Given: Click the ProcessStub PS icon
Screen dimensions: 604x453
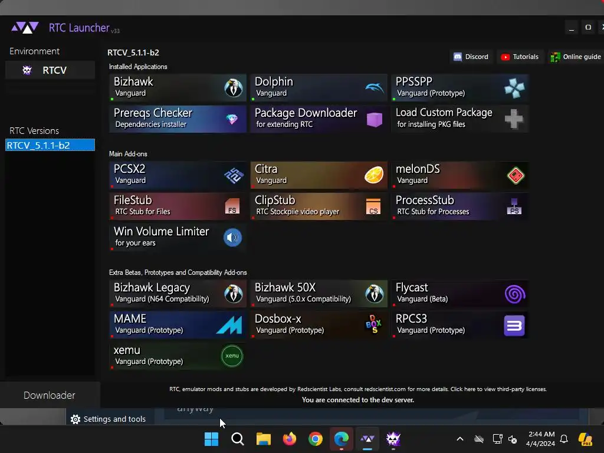Looking at the screenshot, I should [x=514, y=206].
